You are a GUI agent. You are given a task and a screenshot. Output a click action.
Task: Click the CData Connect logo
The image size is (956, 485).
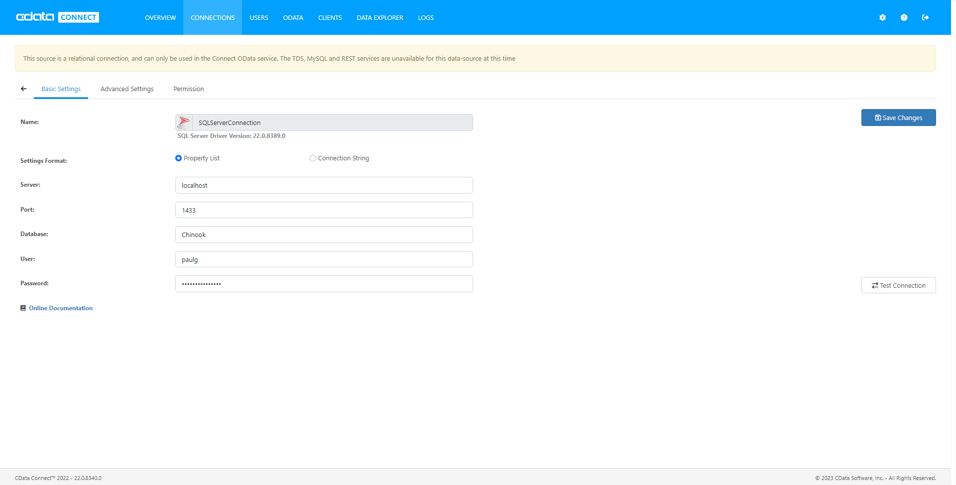58,17
